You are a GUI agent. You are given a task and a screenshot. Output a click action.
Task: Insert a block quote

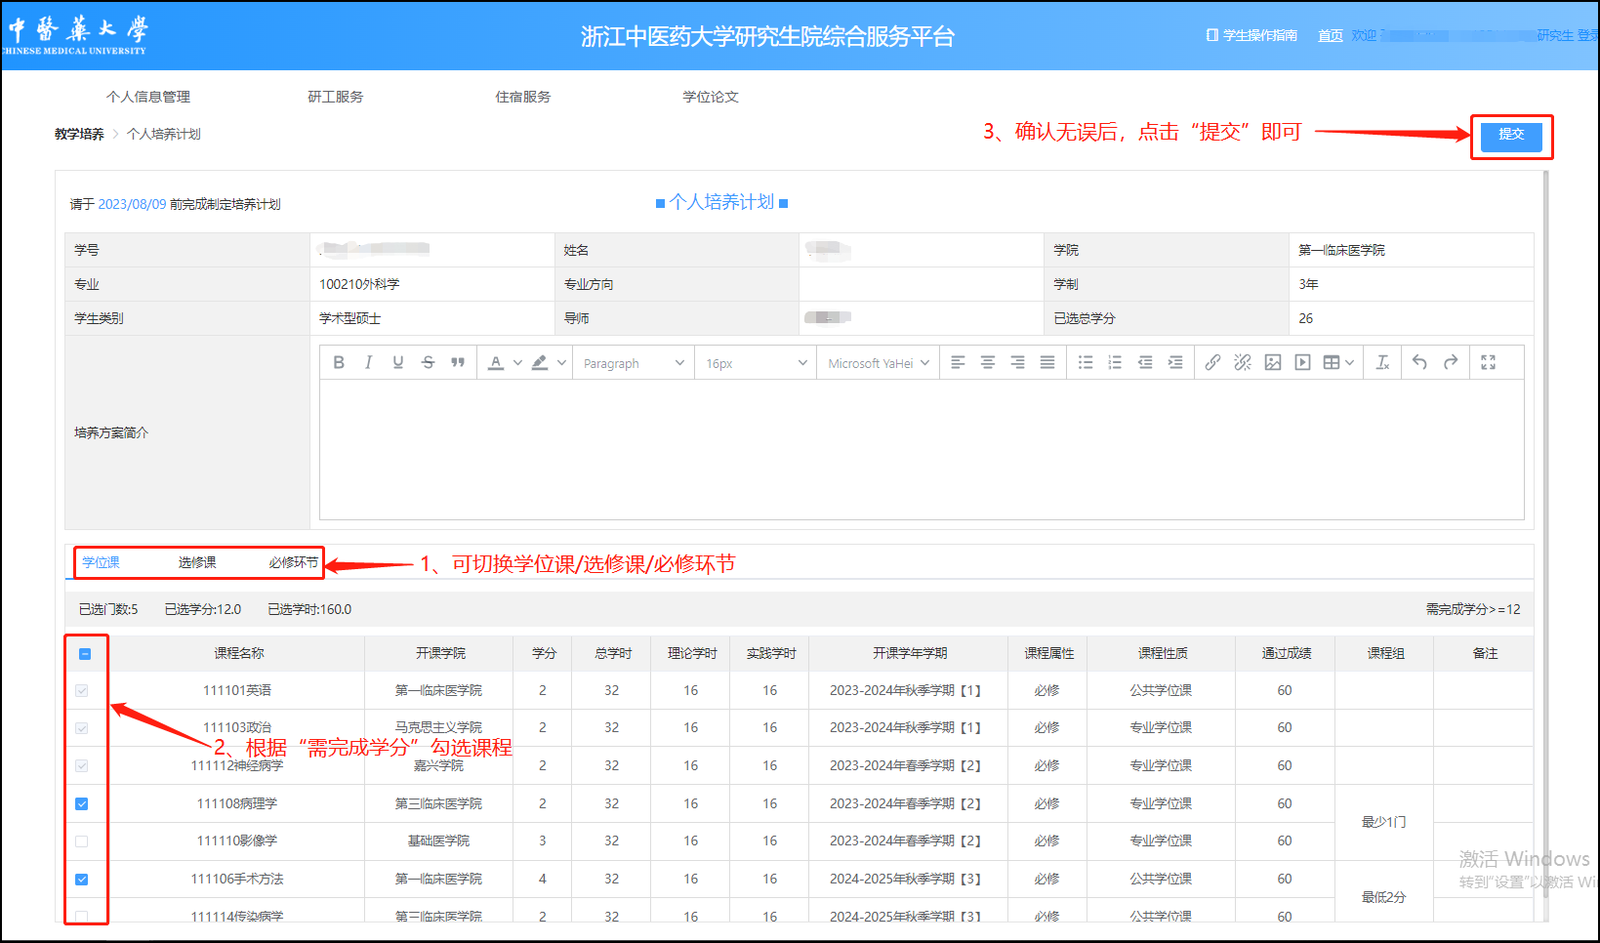(458, 362)
